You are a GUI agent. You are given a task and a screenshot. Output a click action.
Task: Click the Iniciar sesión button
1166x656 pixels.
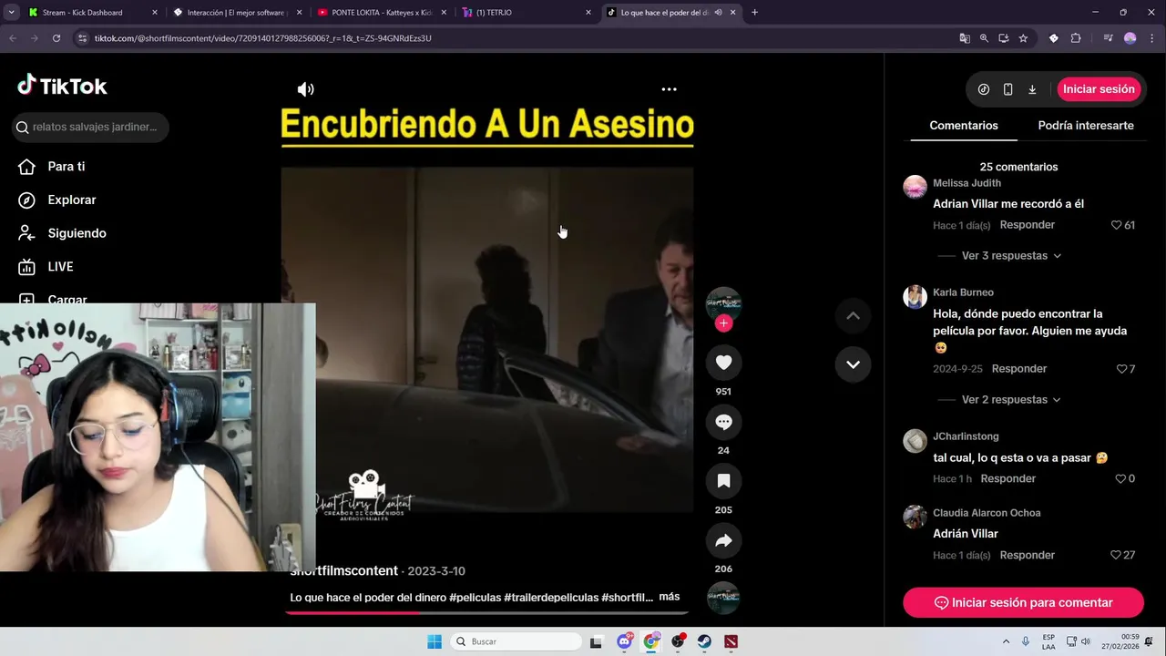(x=1099, y=89)
